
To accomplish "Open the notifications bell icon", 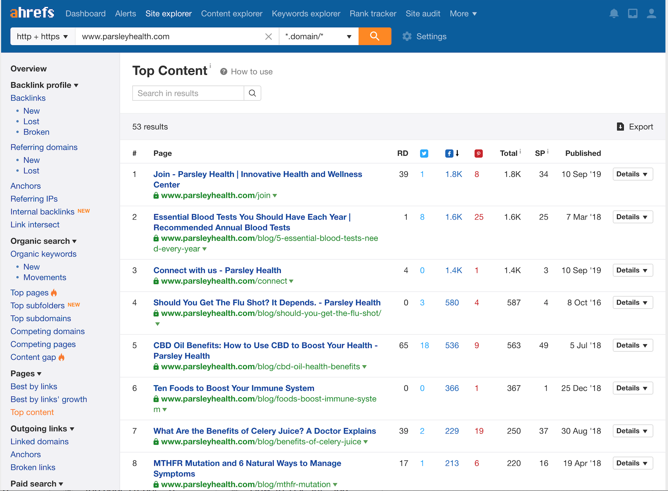I will [x=614, y=14].
